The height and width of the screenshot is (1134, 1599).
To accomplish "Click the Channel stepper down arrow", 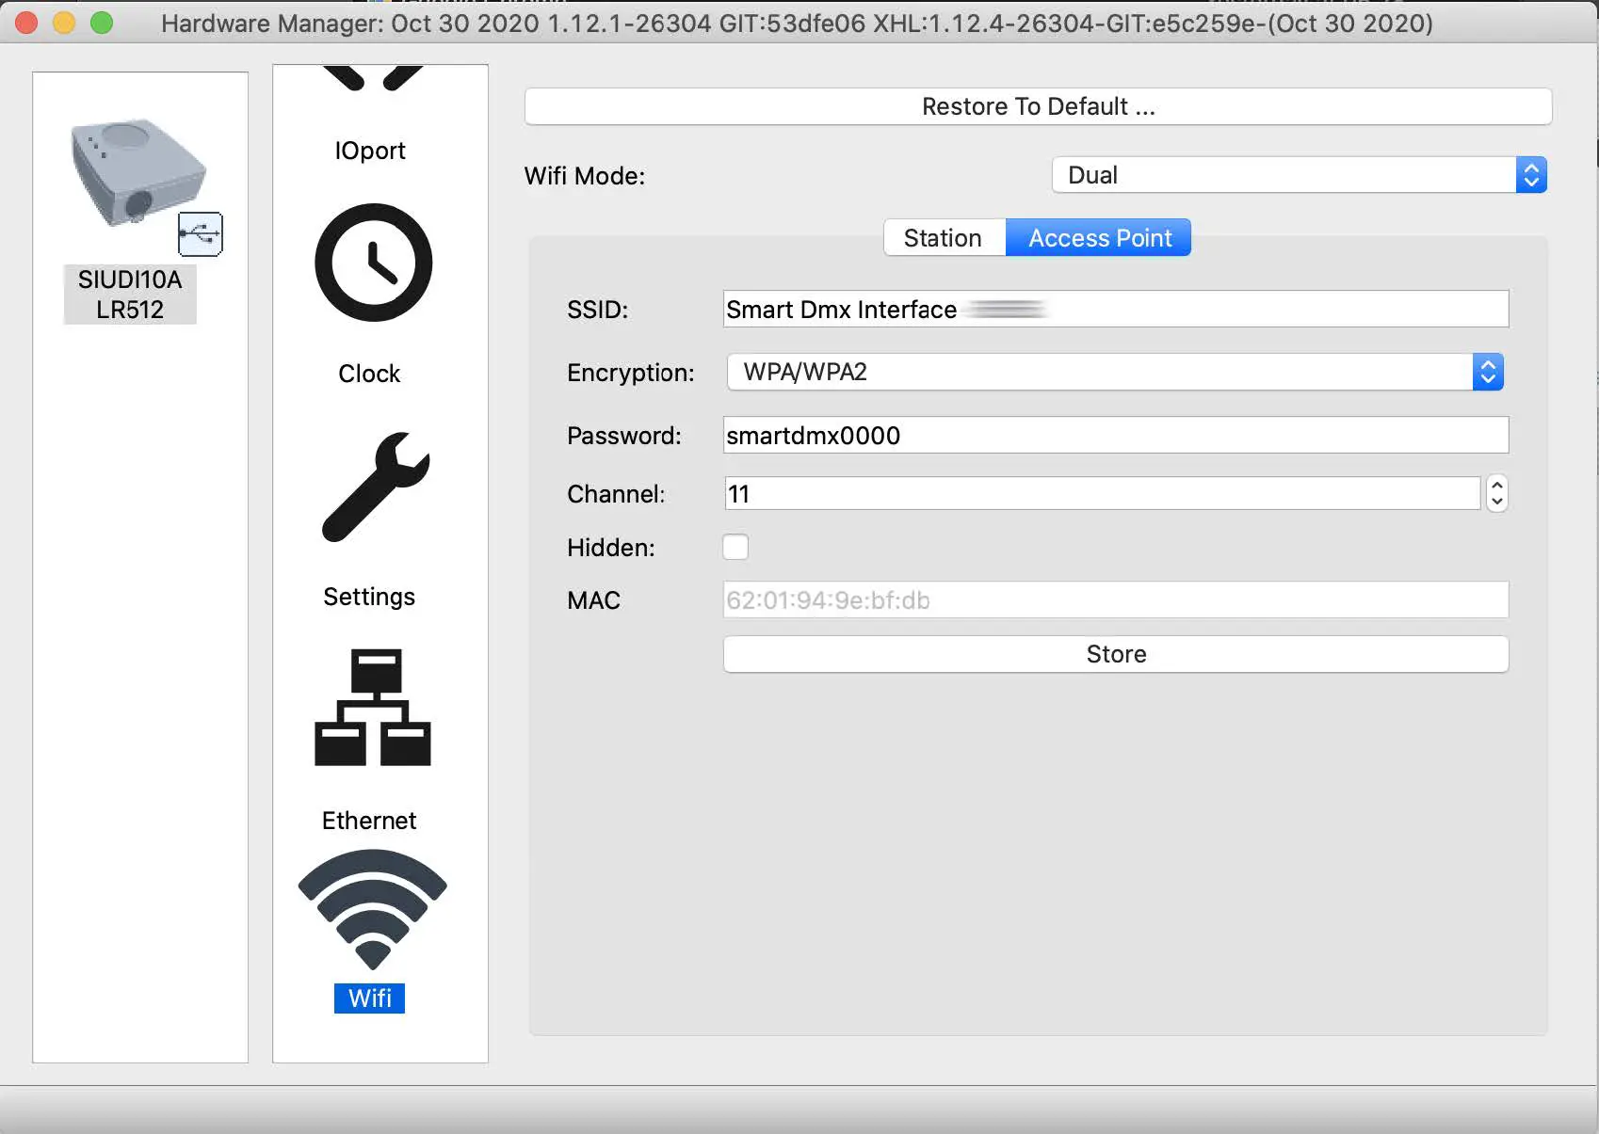I will coord(1495,501).
